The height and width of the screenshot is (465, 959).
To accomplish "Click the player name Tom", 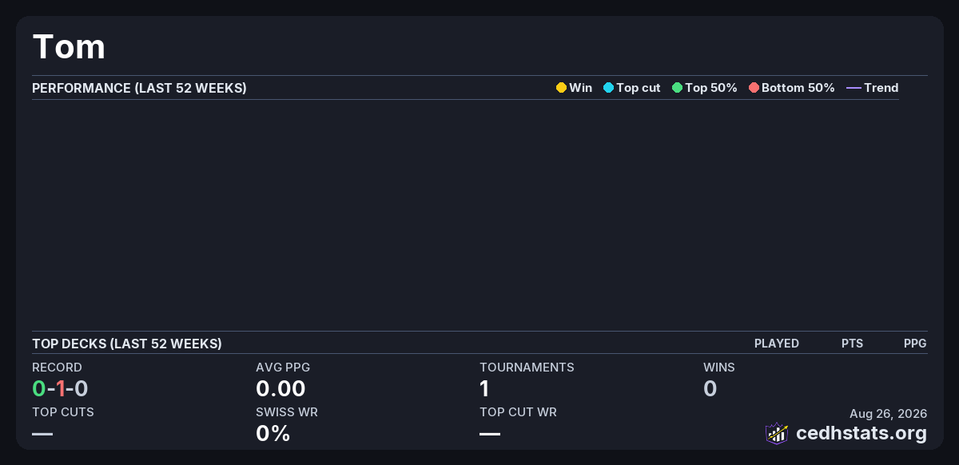I will 69,46.
